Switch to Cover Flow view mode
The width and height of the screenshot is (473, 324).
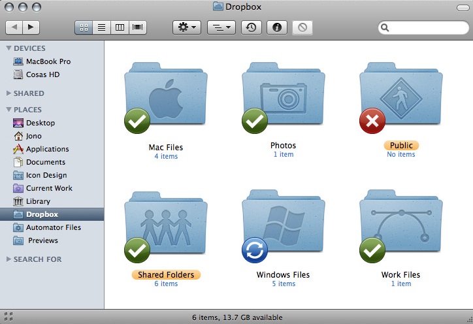138,27
